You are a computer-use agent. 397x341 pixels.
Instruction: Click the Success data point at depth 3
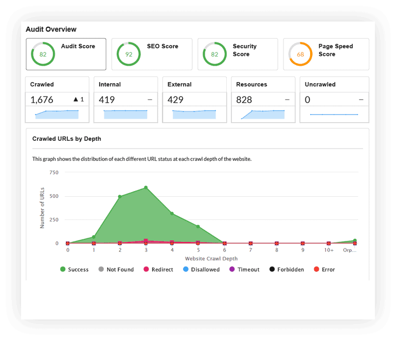[146, 187]
